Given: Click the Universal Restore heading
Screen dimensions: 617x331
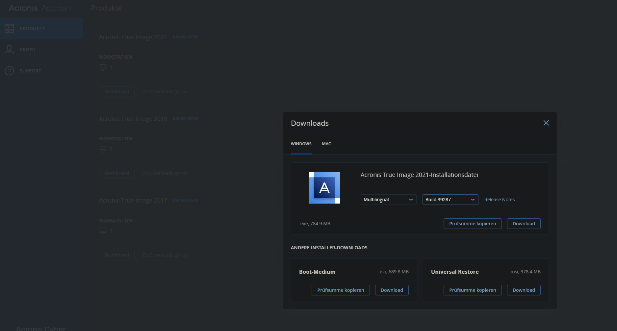Looking at the screenshot, I should [455, 272].
